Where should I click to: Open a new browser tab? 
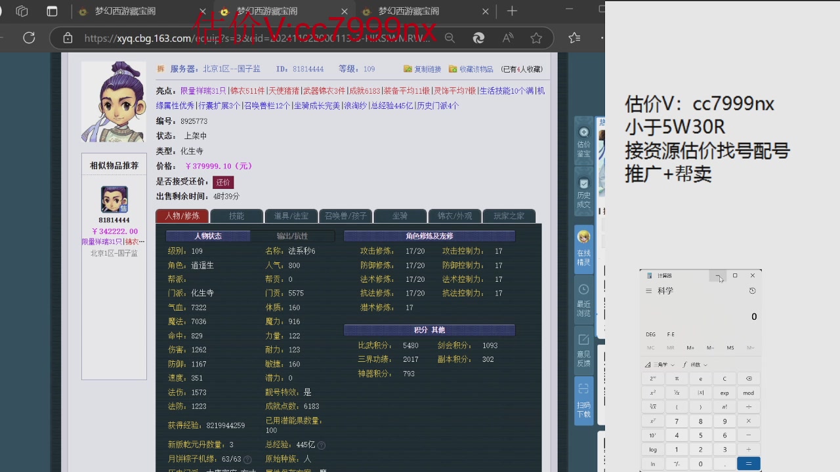512,11
